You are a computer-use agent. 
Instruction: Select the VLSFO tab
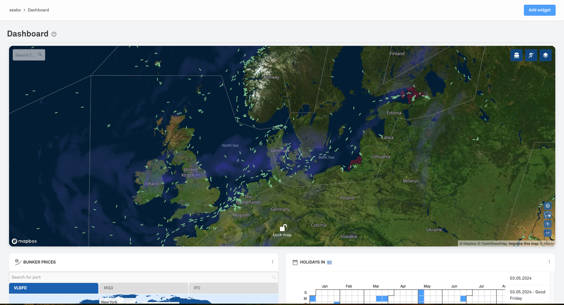click(54, 288)
